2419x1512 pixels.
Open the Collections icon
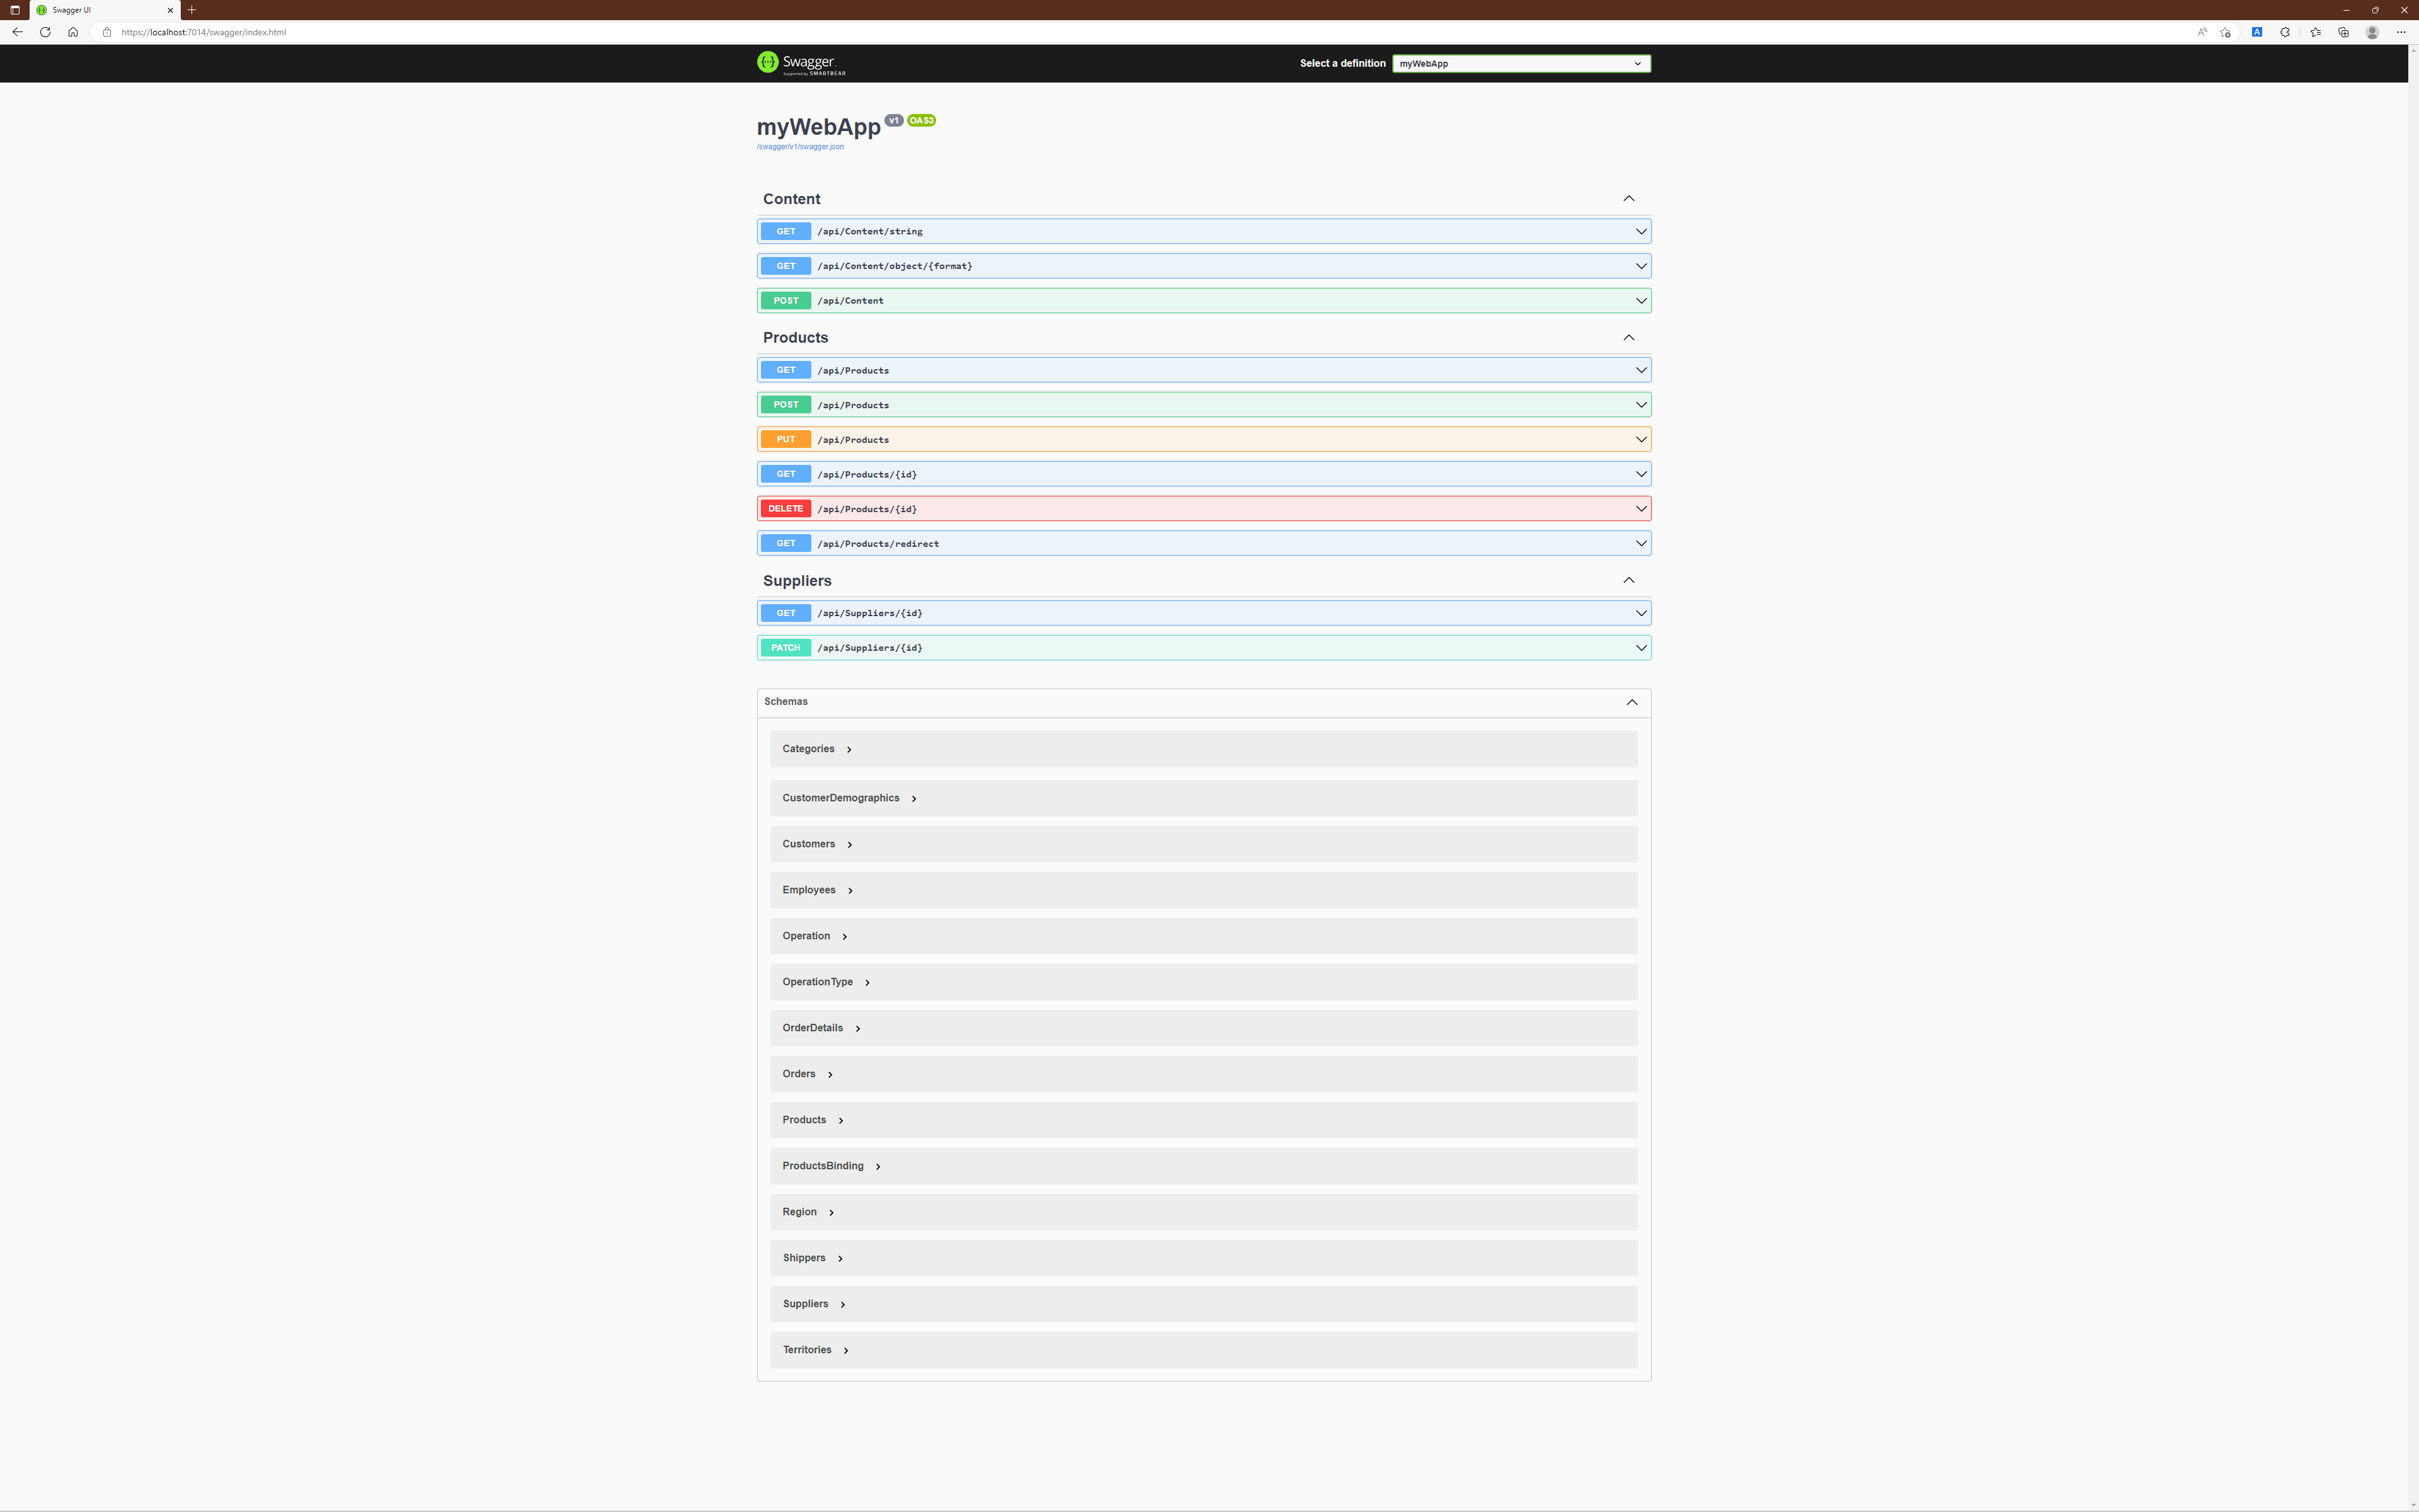pyautogui.click(x=2343, y=32)
